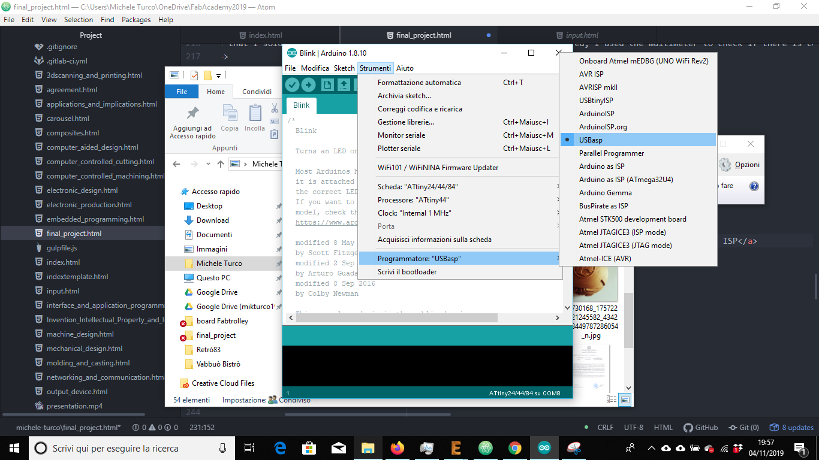
Task: Open the Arduino Strumenti menu
Action: point(375,68)
